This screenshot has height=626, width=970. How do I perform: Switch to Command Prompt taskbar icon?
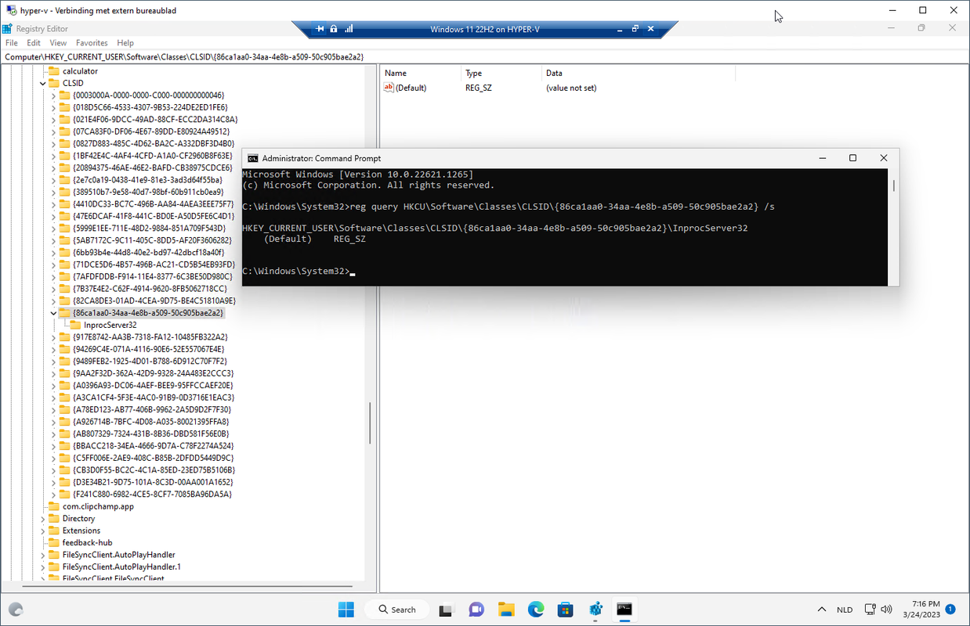[624, 610]
